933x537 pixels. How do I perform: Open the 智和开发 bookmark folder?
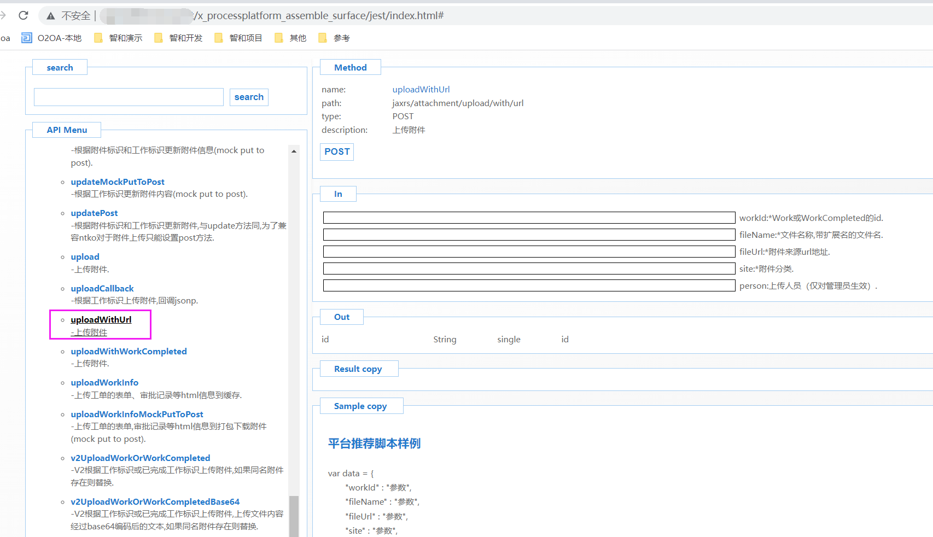click(179, 38)
